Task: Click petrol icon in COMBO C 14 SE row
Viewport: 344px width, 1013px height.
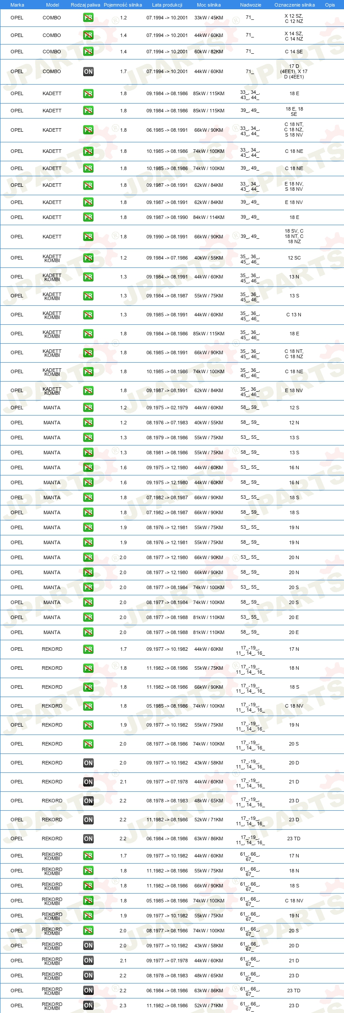Action: 88,52
